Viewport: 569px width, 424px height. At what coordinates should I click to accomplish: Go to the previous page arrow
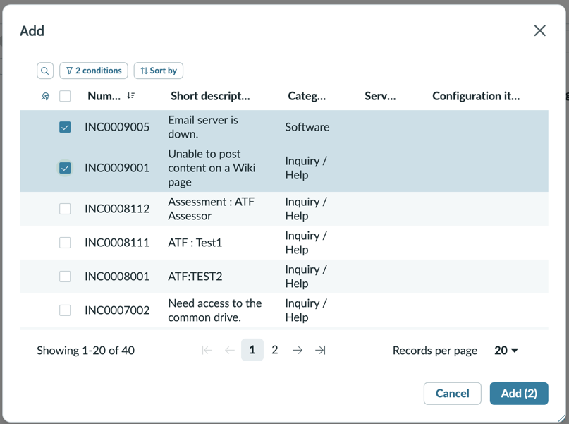click(230, 351)
